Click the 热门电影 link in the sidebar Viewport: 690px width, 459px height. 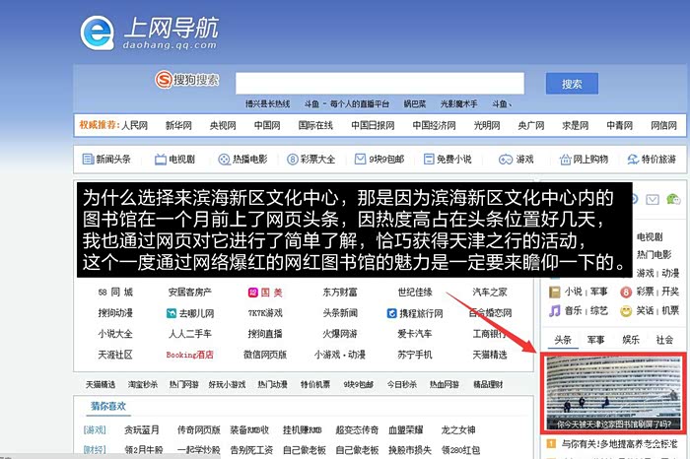(654, 254)
